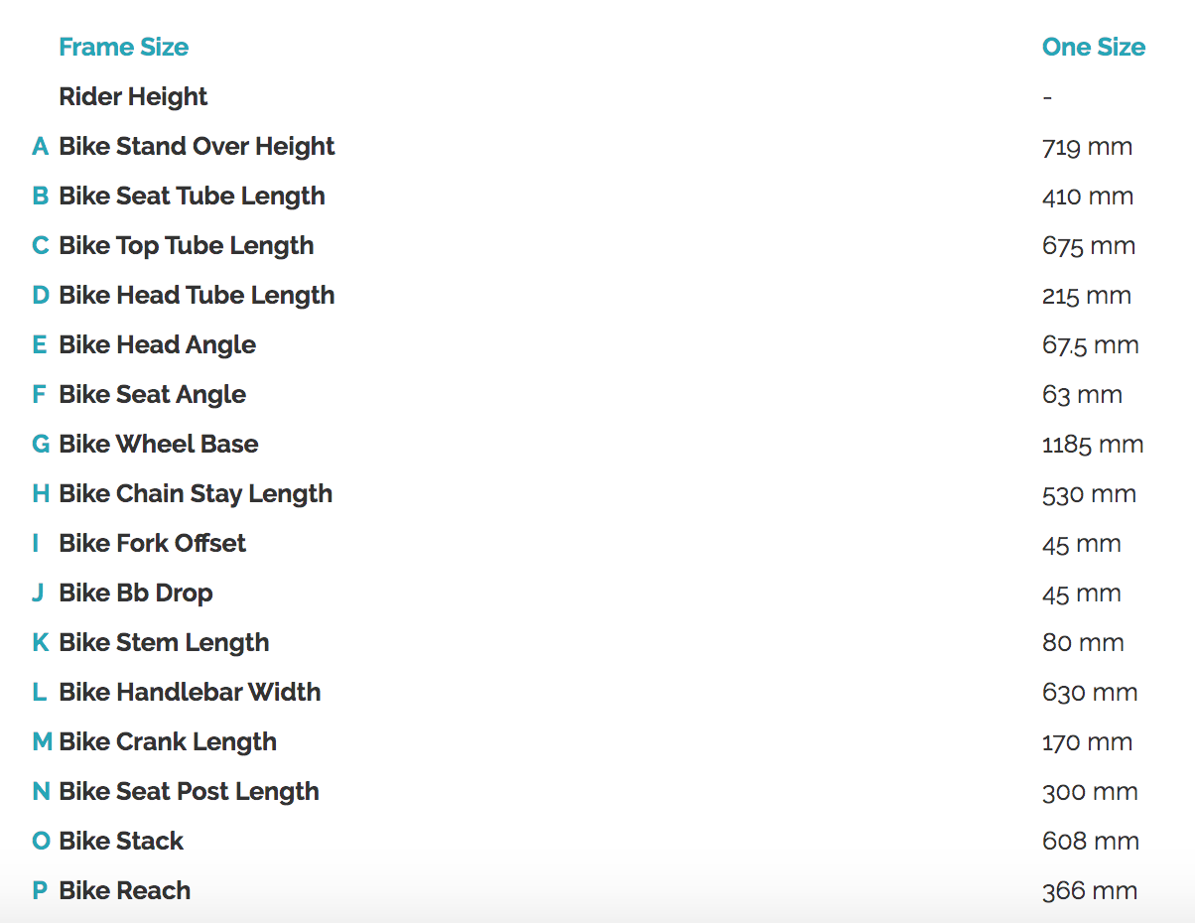This screenshot has height=923, width=1195.
Task: Select the Bike Head Angle label
Action: 157,345
